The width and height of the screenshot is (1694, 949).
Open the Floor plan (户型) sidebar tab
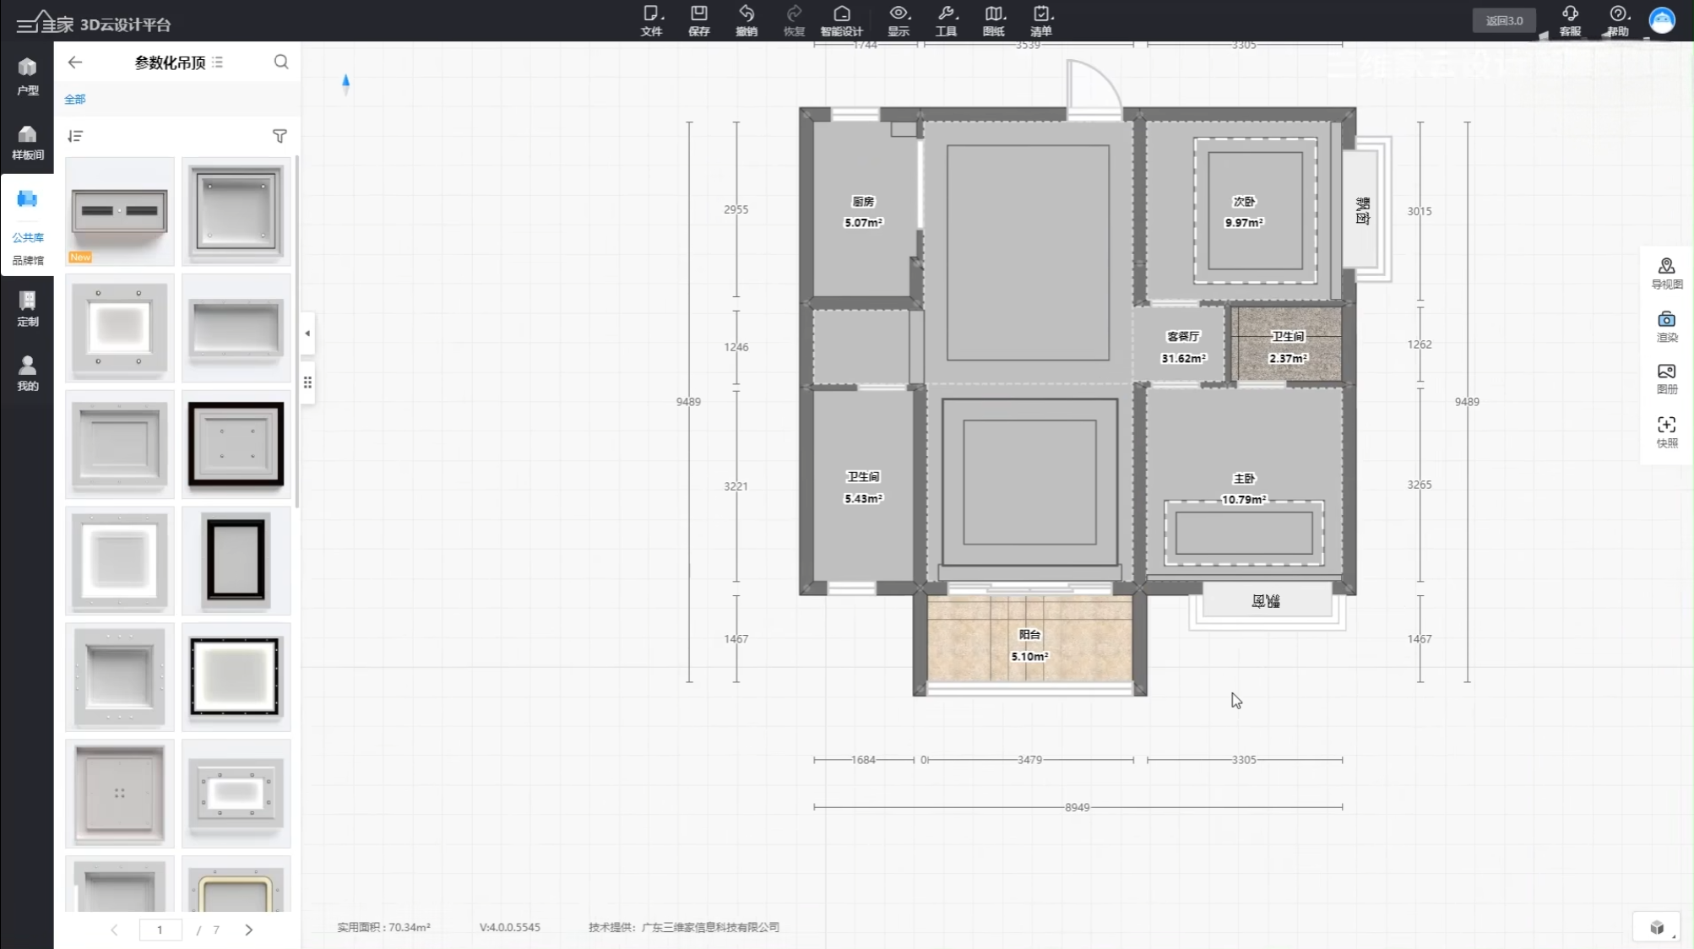click(x=27, y=75)
